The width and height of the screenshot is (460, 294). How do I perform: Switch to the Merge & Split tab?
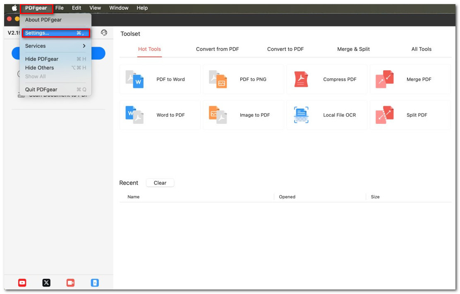[353, 49]
